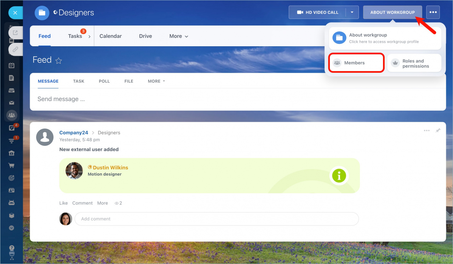This screenshot has height=264, width=453.
Task: Open Documents icon in left sidebar
Action: 11,78
